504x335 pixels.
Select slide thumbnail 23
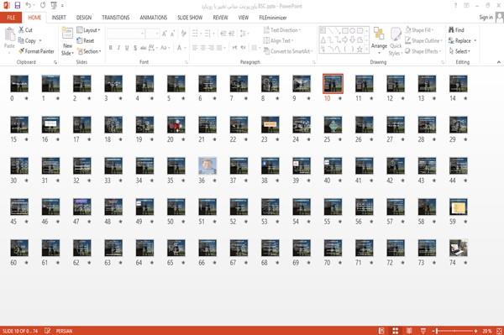pos(270,124)
